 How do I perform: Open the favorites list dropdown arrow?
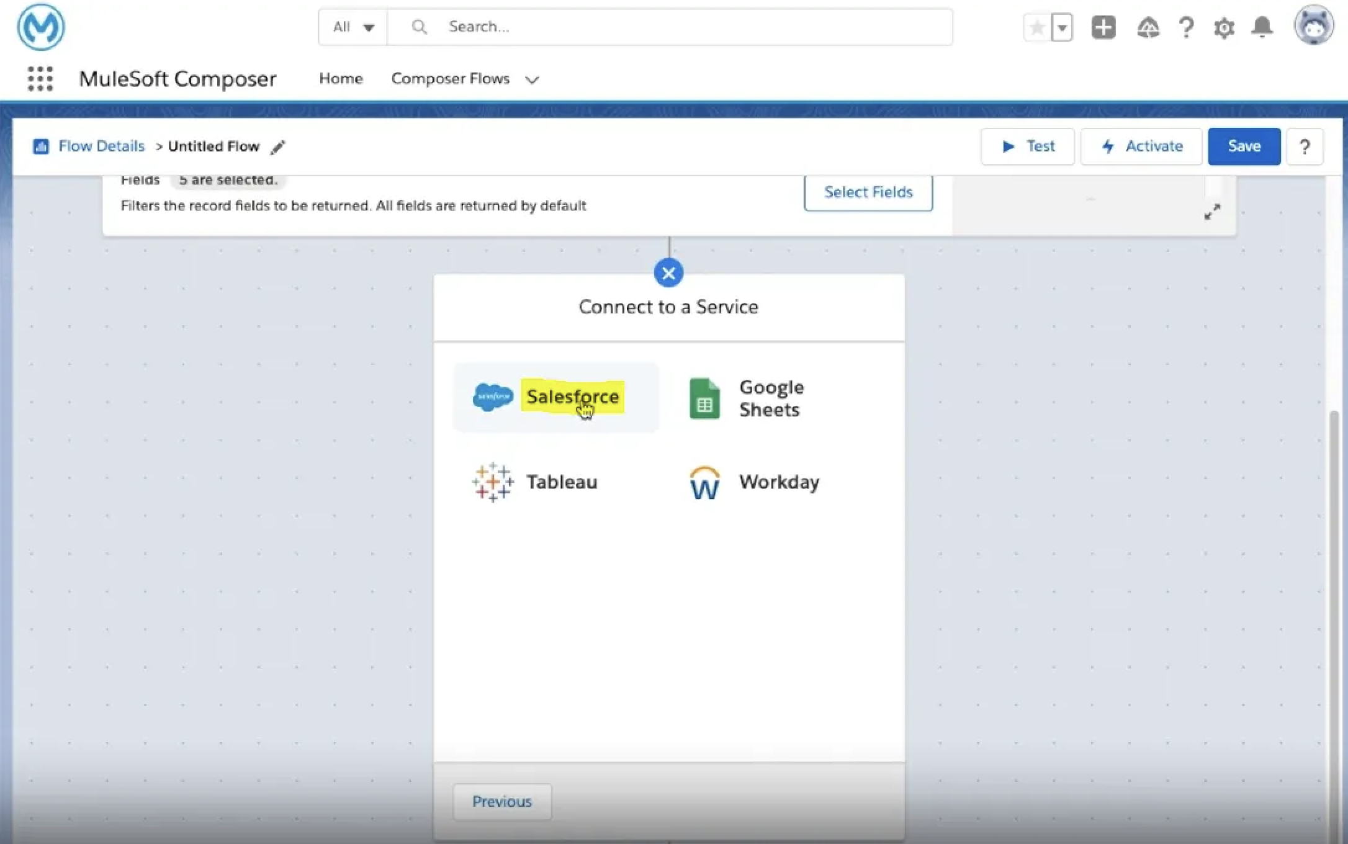point(1063,27)
